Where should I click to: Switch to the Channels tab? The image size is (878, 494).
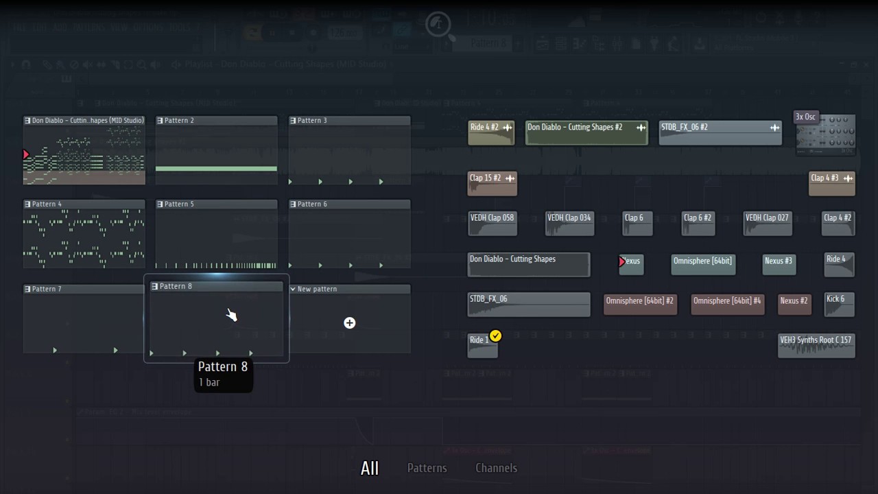(x=496, y=468)
